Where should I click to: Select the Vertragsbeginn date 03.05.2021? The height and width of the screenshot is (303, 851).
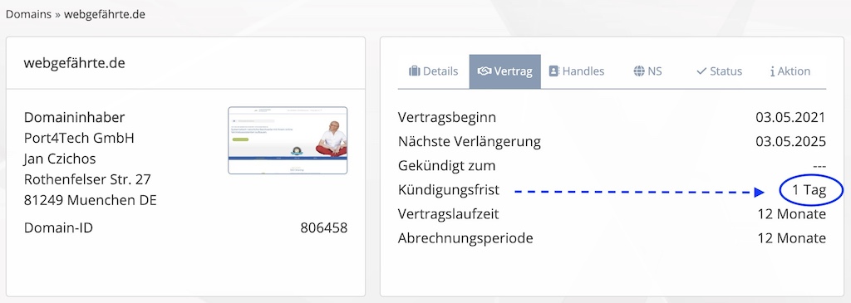[x=791, y=117]
